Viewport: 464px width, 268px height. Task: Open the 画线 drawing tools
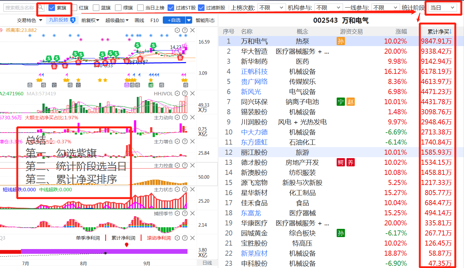(x=139, y=20)
